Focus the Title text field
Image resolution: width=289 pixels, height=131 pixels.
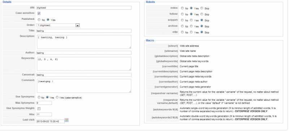pyautogui.click(x=84, y=31)
